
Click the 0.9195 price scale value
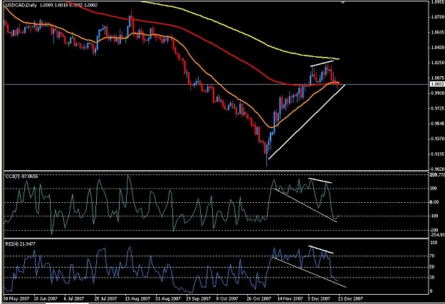438,154
